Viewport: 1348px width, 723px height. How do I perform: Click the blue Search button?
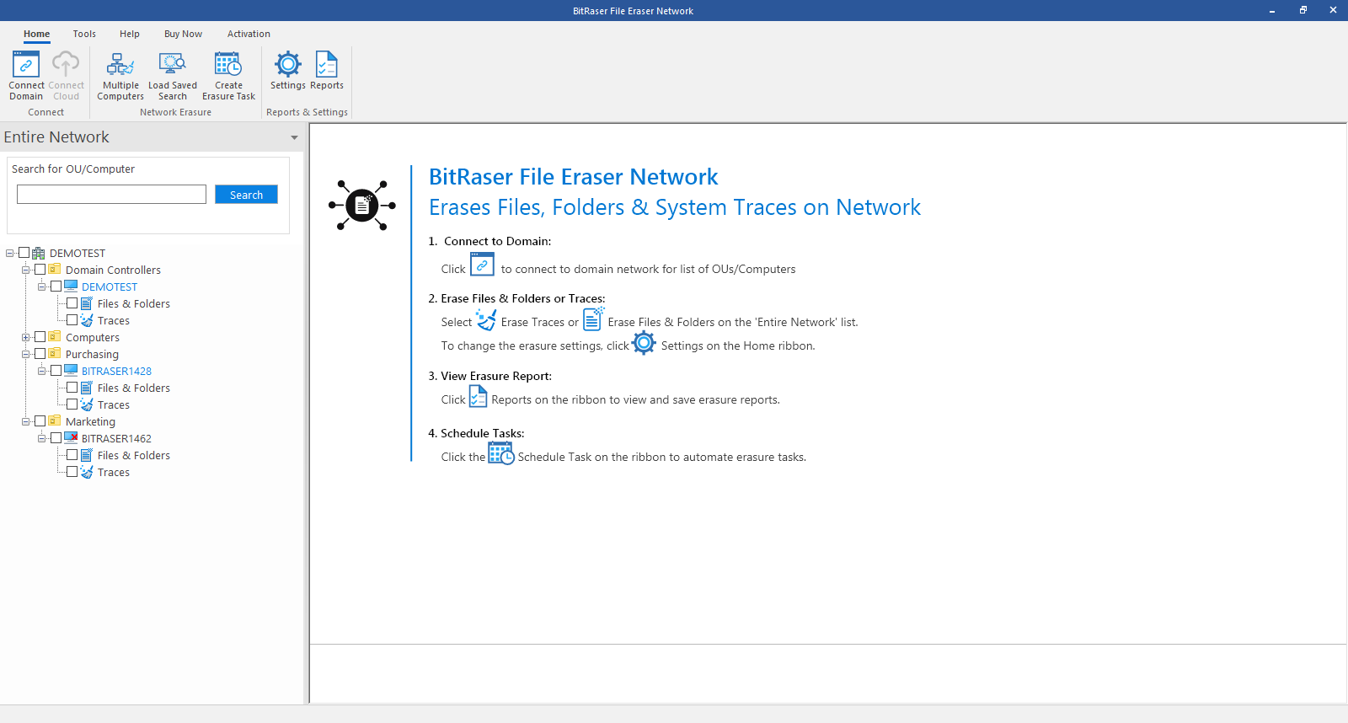point(246,195)
